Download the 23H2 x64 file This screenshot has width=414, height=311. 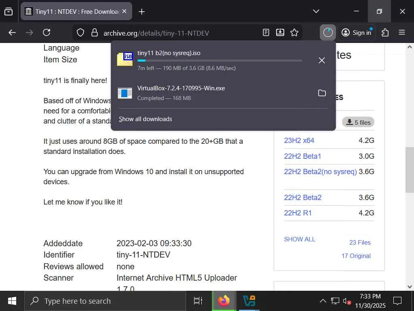click(299, 141)
